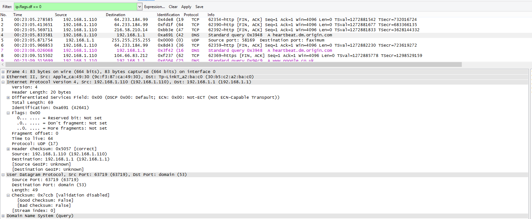Collapse the UDP Checksum: 0x7ccb node
This screenshot has width=532, height=219.
pos(8,195)
